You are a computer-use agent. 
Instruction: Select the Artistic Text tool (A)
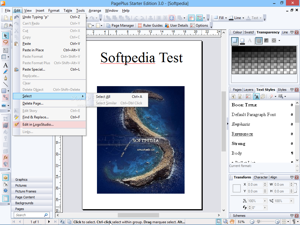click(5, 65)
